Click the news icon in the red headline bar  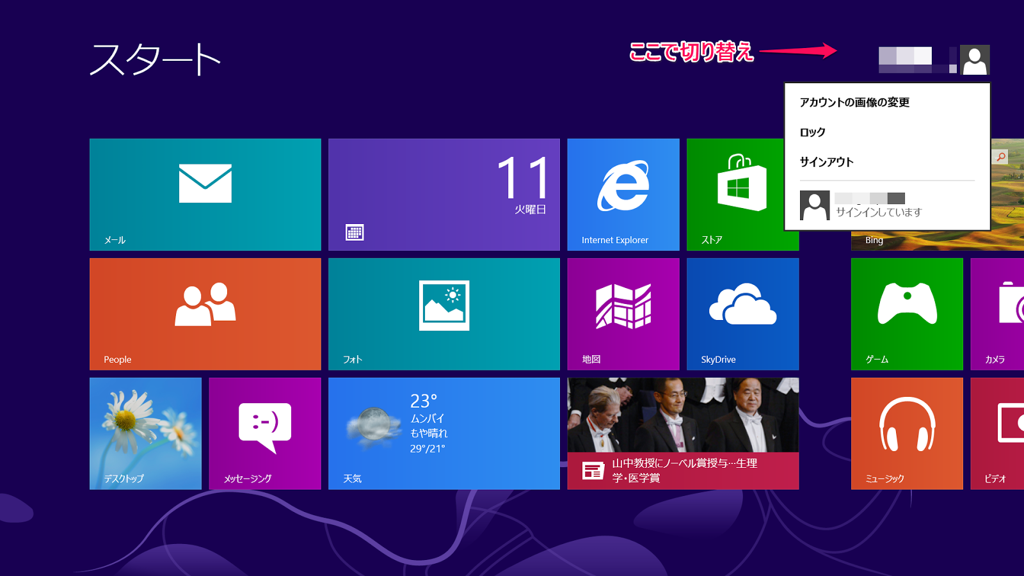pos(593,471)
